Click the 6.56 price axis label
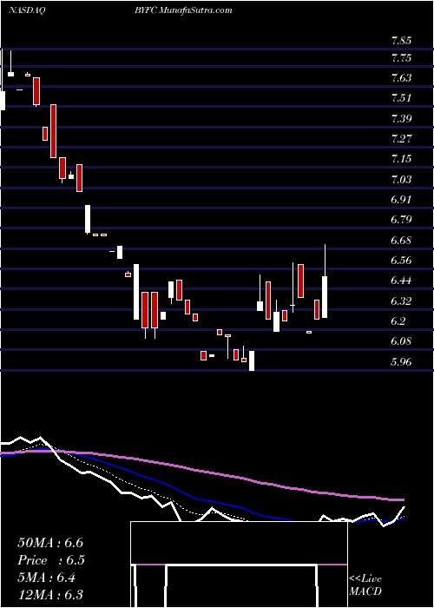 click(x=401, y=261)
